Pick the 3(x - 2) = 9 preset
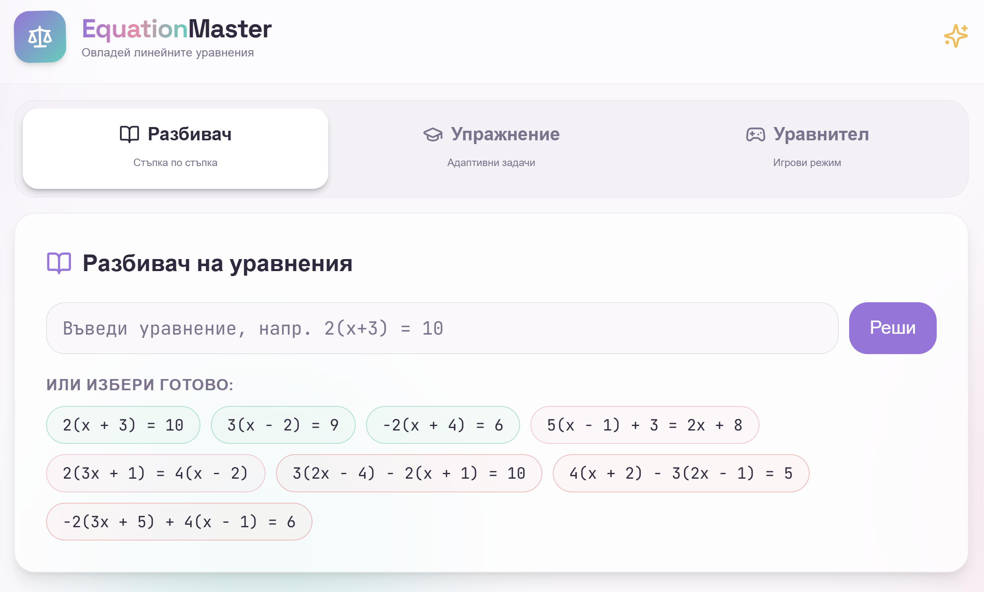 (283, 425)
